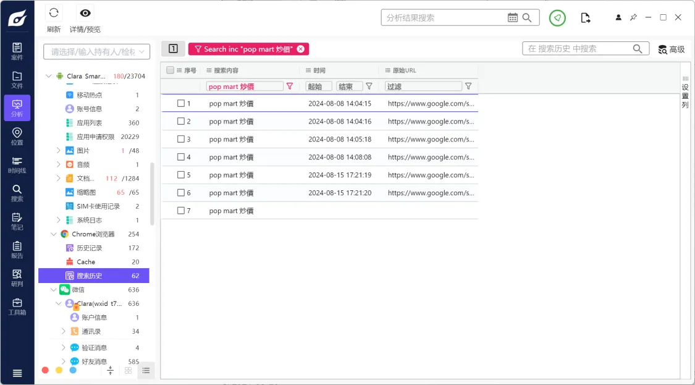Open 案件 in left sidebar
695x385 pixels.
17,51
